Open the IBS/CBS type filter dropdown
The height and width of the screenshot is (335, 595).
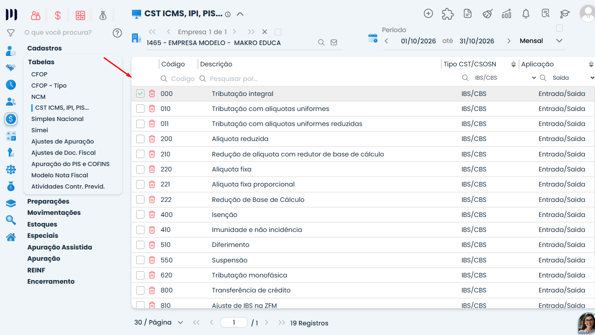pyautogui.click(x=505, y=78)
